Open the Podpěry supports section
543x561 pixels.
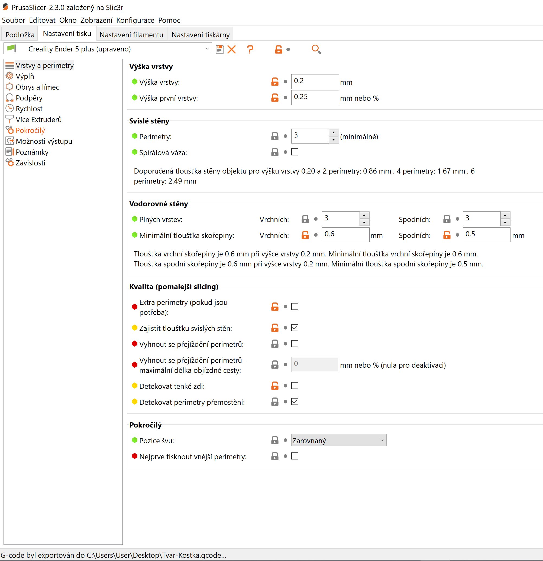point(29,98)
